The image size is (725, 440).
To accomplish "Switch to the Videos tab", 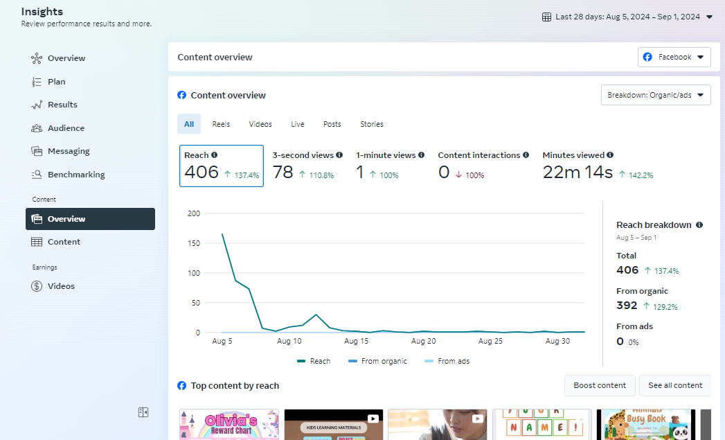I will coord(260,124).
